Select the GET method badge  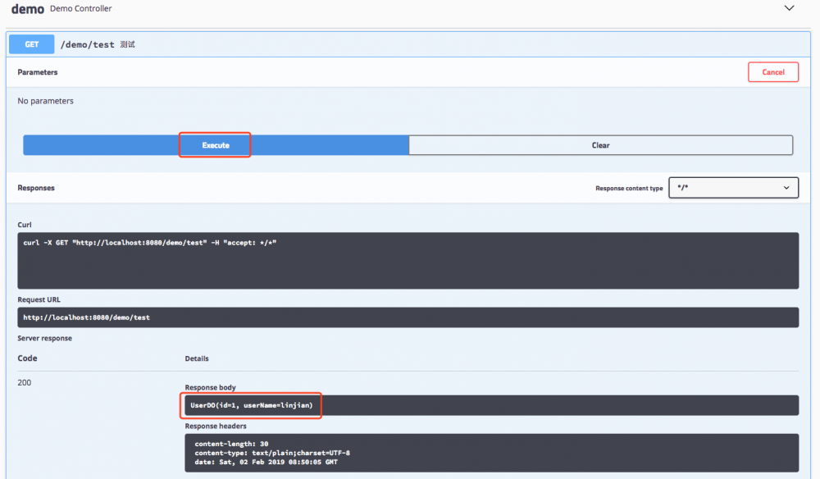pyautogui.click(x=31, y=44)
